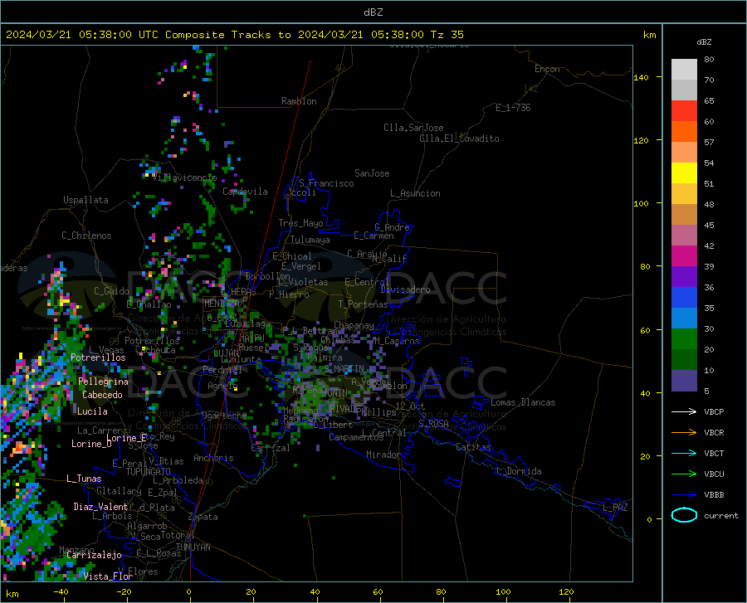Screen dimensions: 747x603
Task: Click the MENDOZA city label on map
Action: pos(222,303)
